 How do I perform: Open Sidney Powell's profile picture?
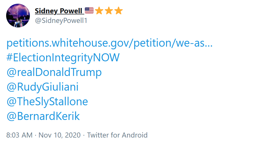(18, 15)
